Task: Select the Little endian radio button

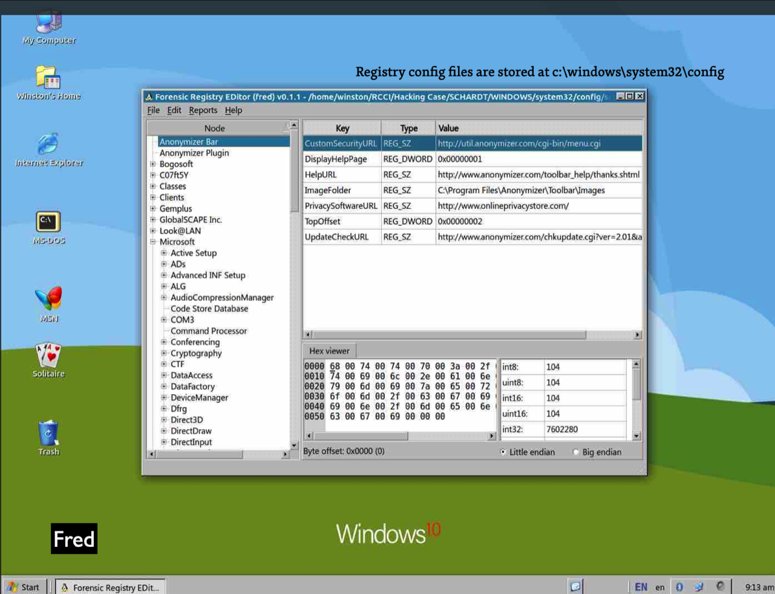Action: point(504,452)
